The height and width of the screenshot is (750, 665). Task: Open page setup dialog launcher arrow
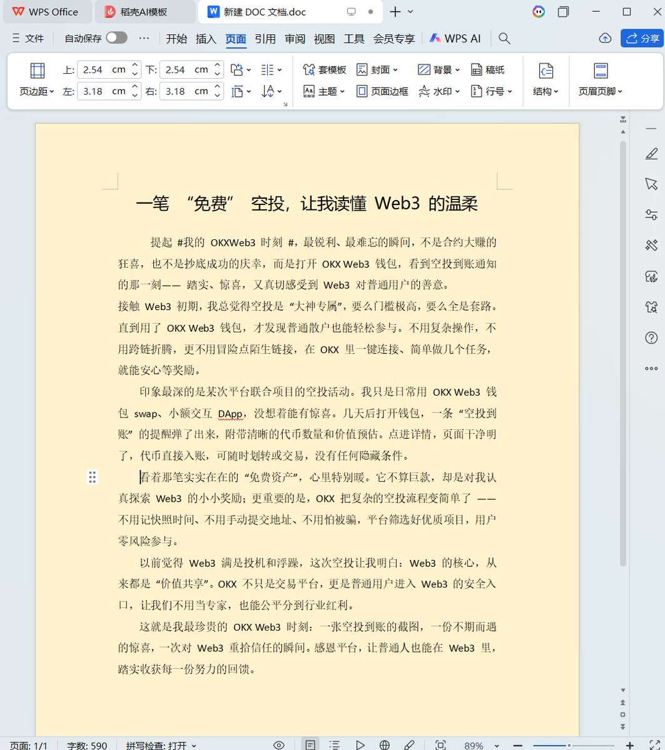click(x=286, y=104)
